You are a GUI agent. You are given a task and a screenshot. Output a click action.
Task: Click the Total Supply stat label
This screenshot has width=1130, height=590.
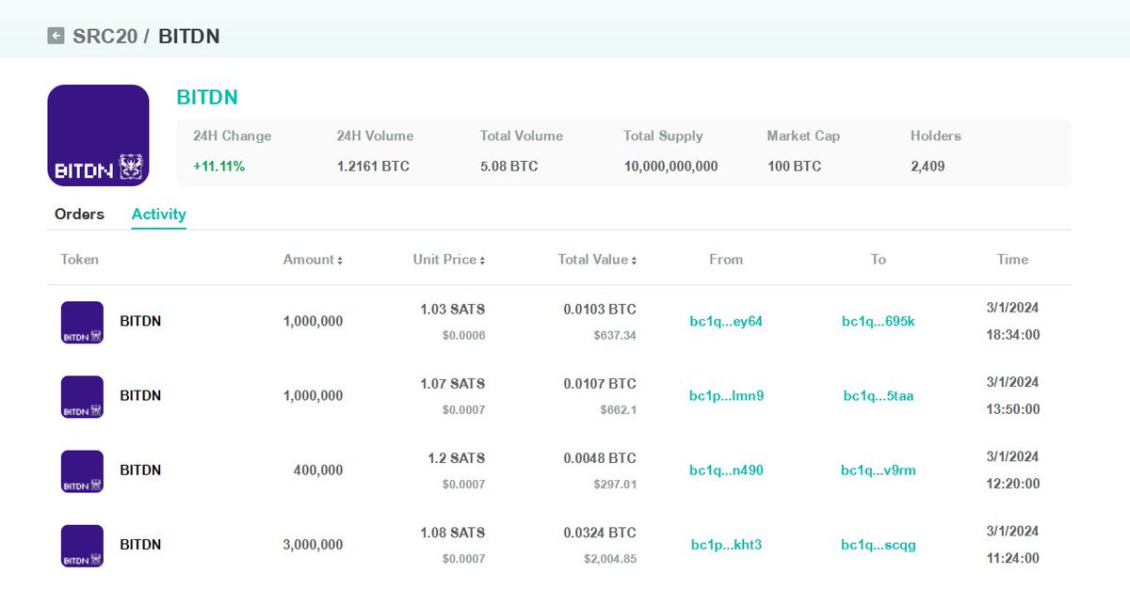[663, 136]
